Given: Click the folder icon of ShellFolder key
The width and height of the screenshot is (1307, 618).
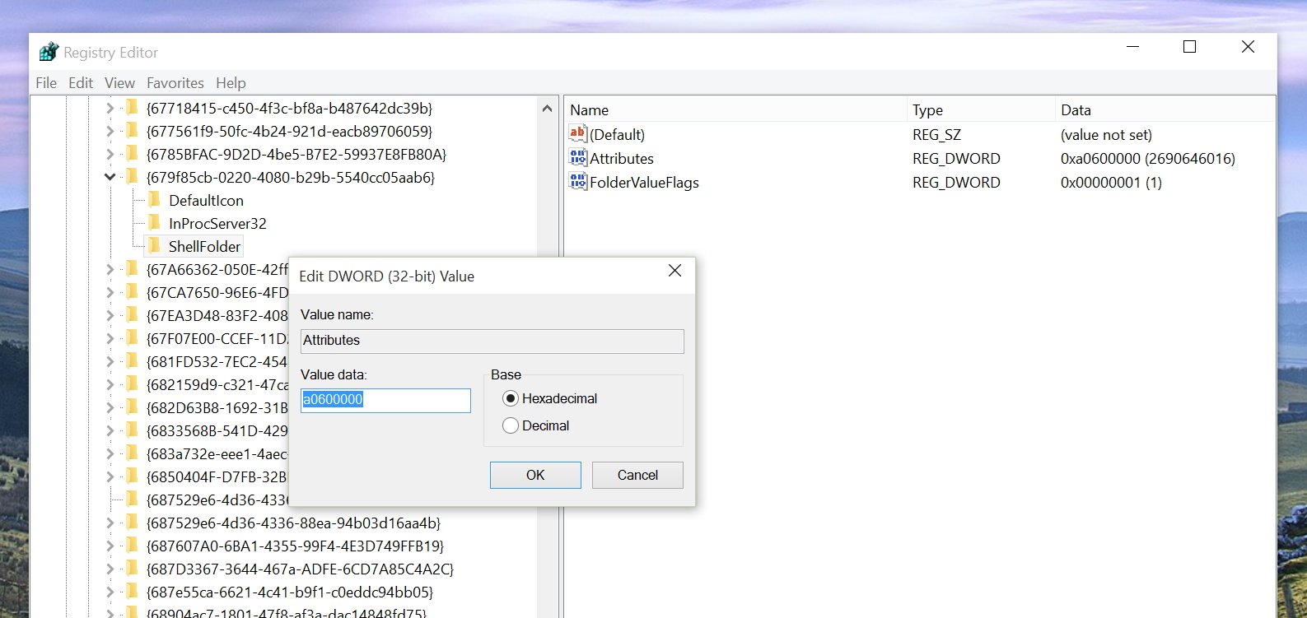Looking at the screenshot, I should click(x=154, y=246).
